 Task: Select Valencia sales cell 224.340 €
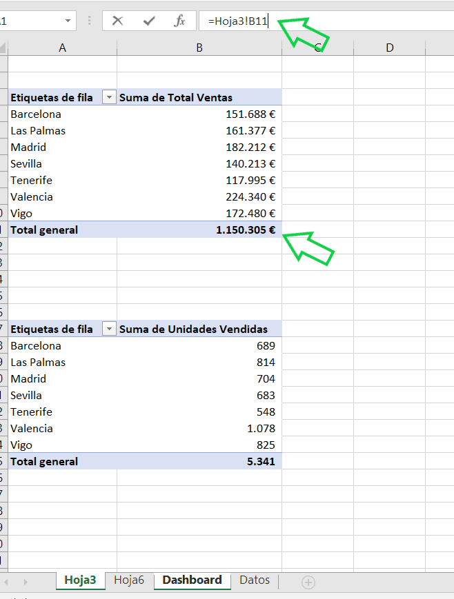click(x=199, y=196)
